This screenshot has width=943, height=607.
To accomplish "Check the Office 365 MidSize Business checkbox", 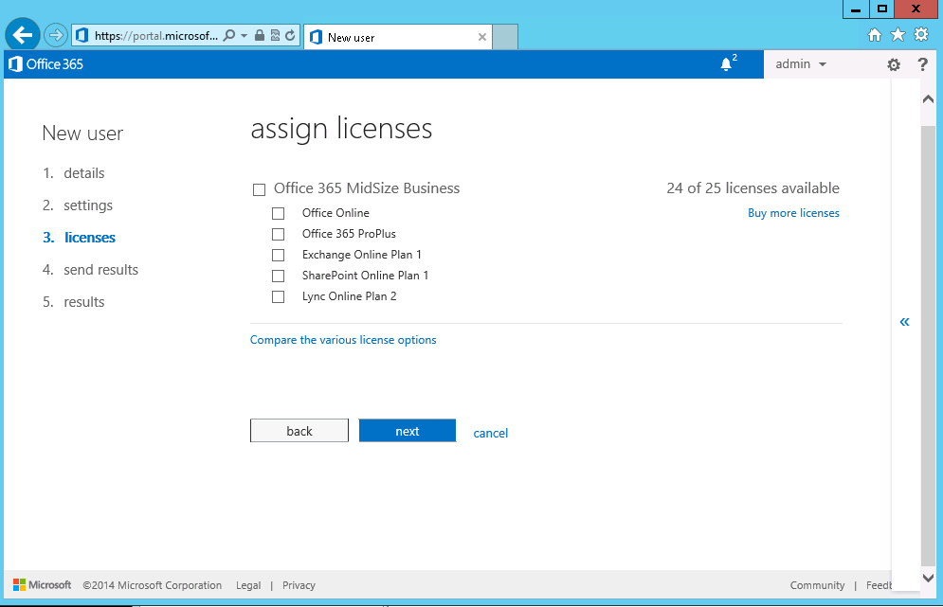I will (x=259, y=190).
